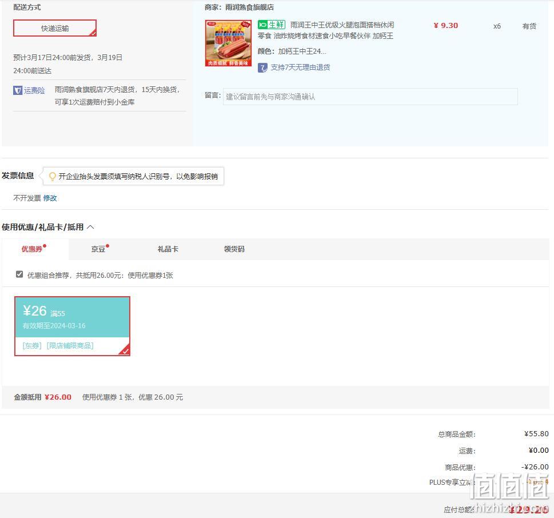Viewport: 554px width, 518px height.
Task: Click the 生鲜 fresh food badge
Action: (272, 25)
